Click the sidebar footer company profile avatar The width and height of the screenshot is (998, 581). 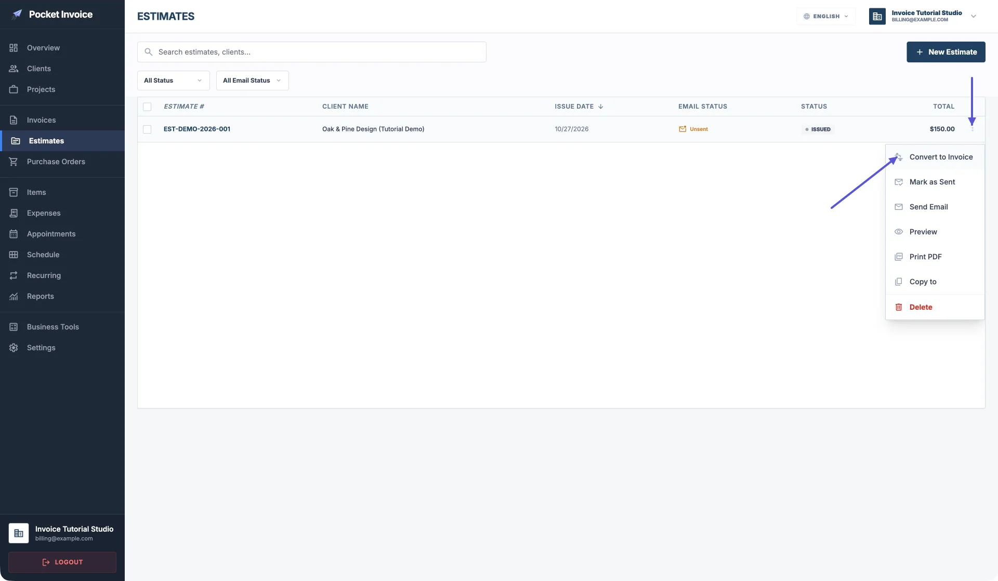tap(19, 533)
